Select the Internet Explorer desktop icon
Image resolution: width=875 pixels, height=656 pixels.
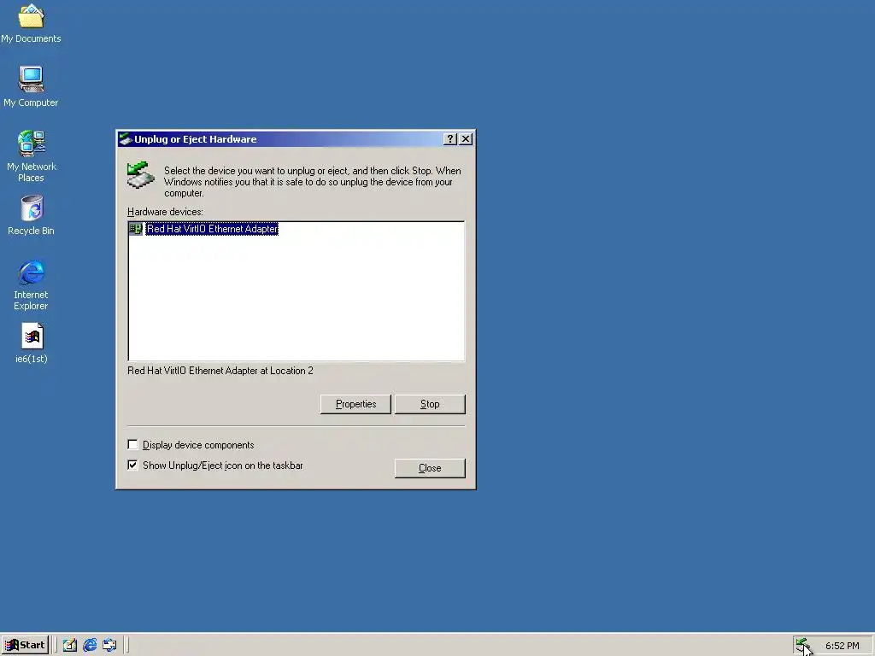click(31, 284)
